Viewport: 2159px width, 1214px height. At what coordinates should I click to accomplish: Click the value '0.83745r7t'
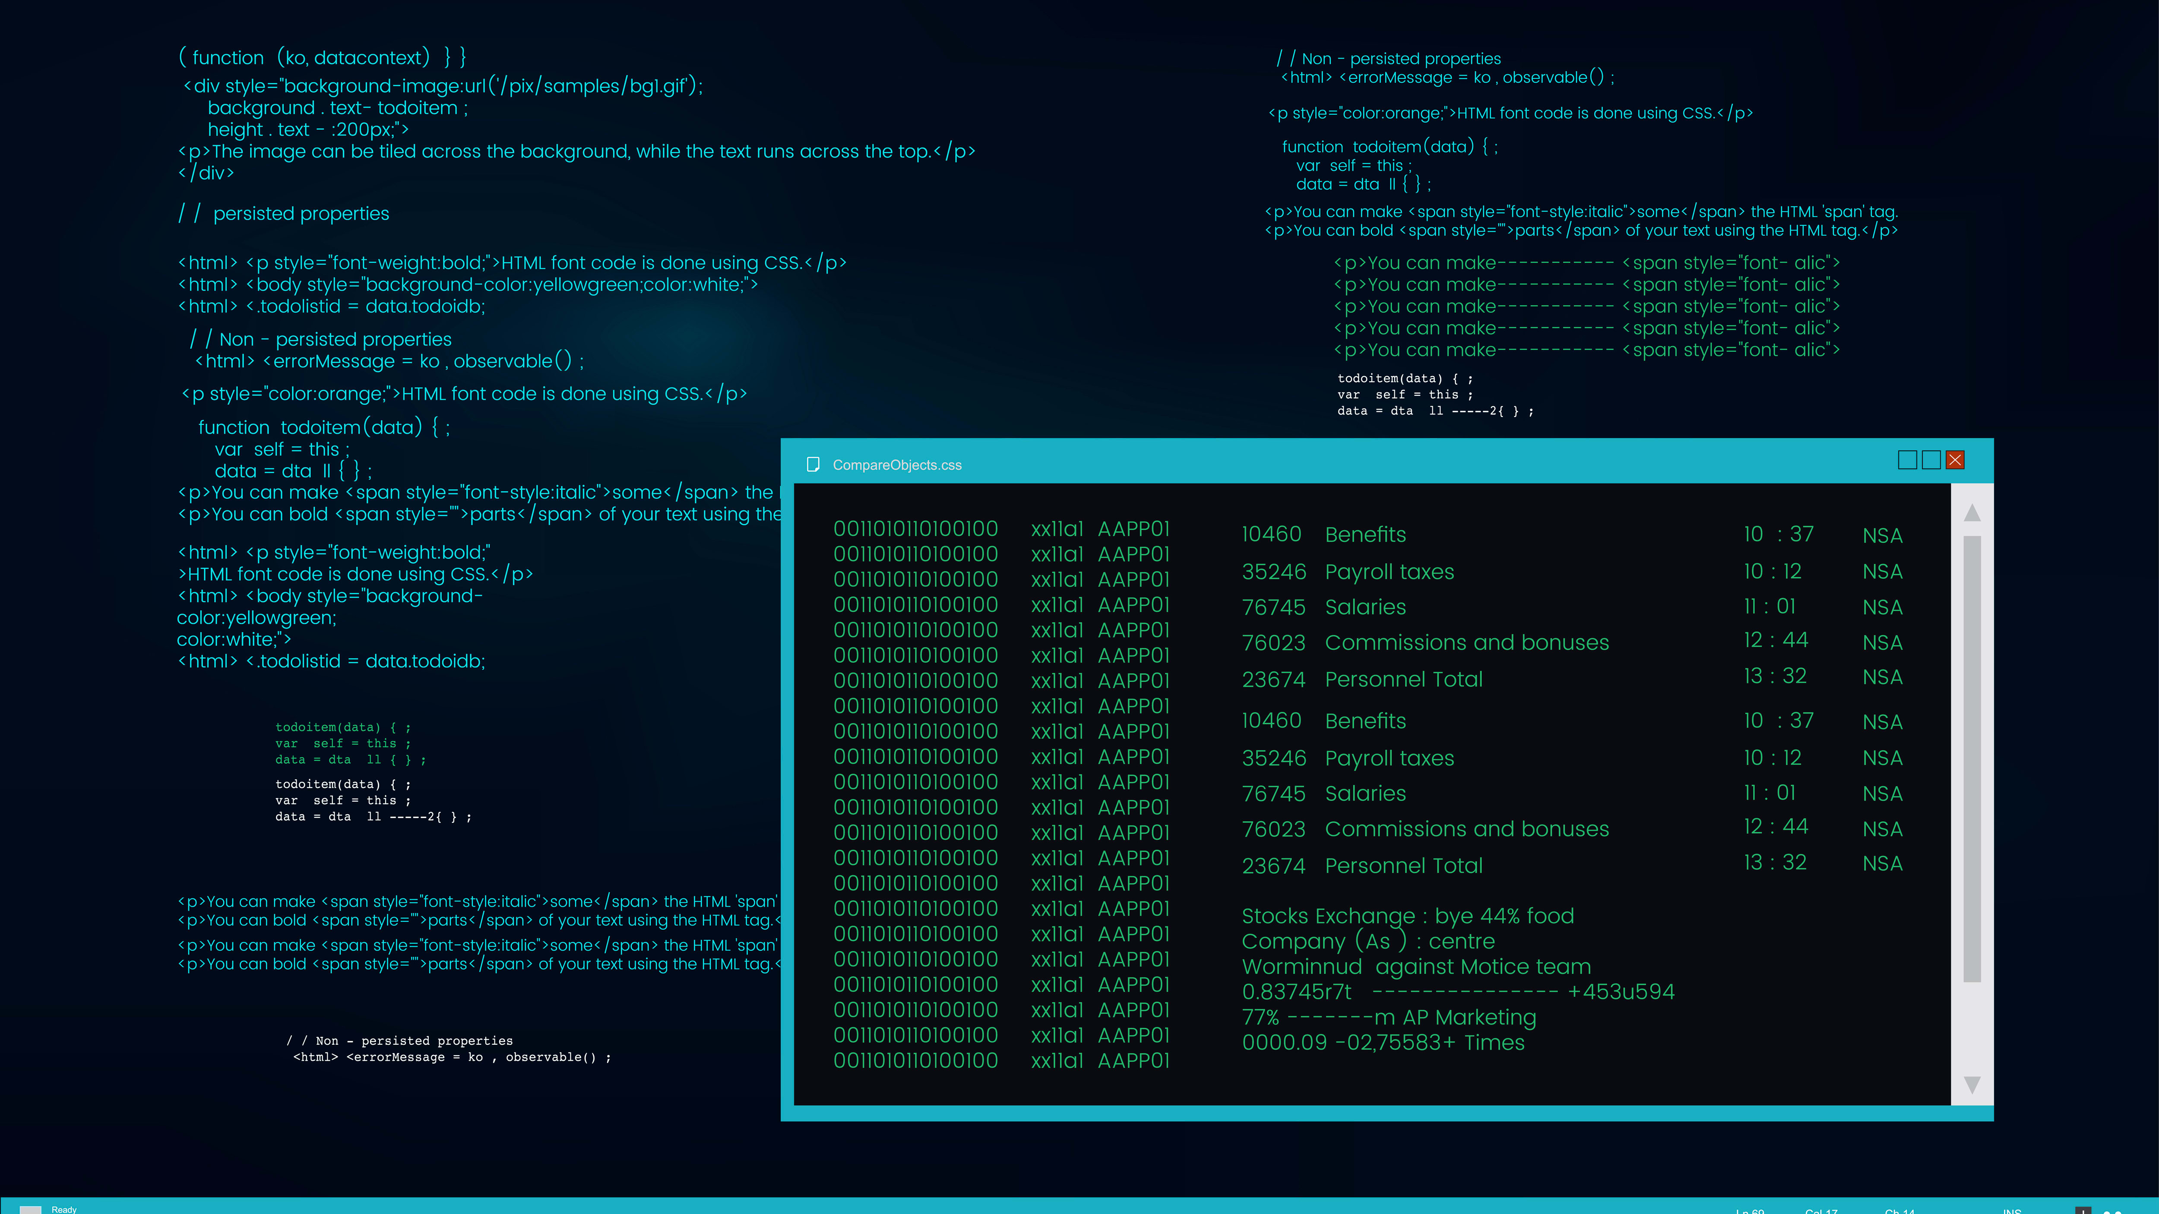[x=1297, y=992]
